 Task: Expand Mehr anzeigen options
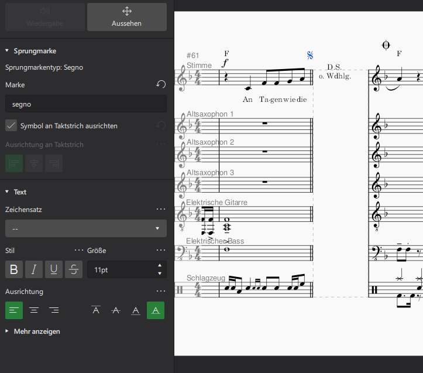coord(8,331)
